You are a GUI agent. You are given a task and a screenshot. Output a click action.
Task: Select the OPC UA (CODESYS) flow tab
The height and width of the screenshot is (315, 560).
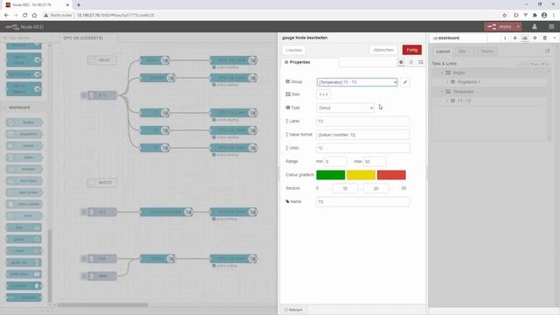pyautogui.click(x=83, y=38)
